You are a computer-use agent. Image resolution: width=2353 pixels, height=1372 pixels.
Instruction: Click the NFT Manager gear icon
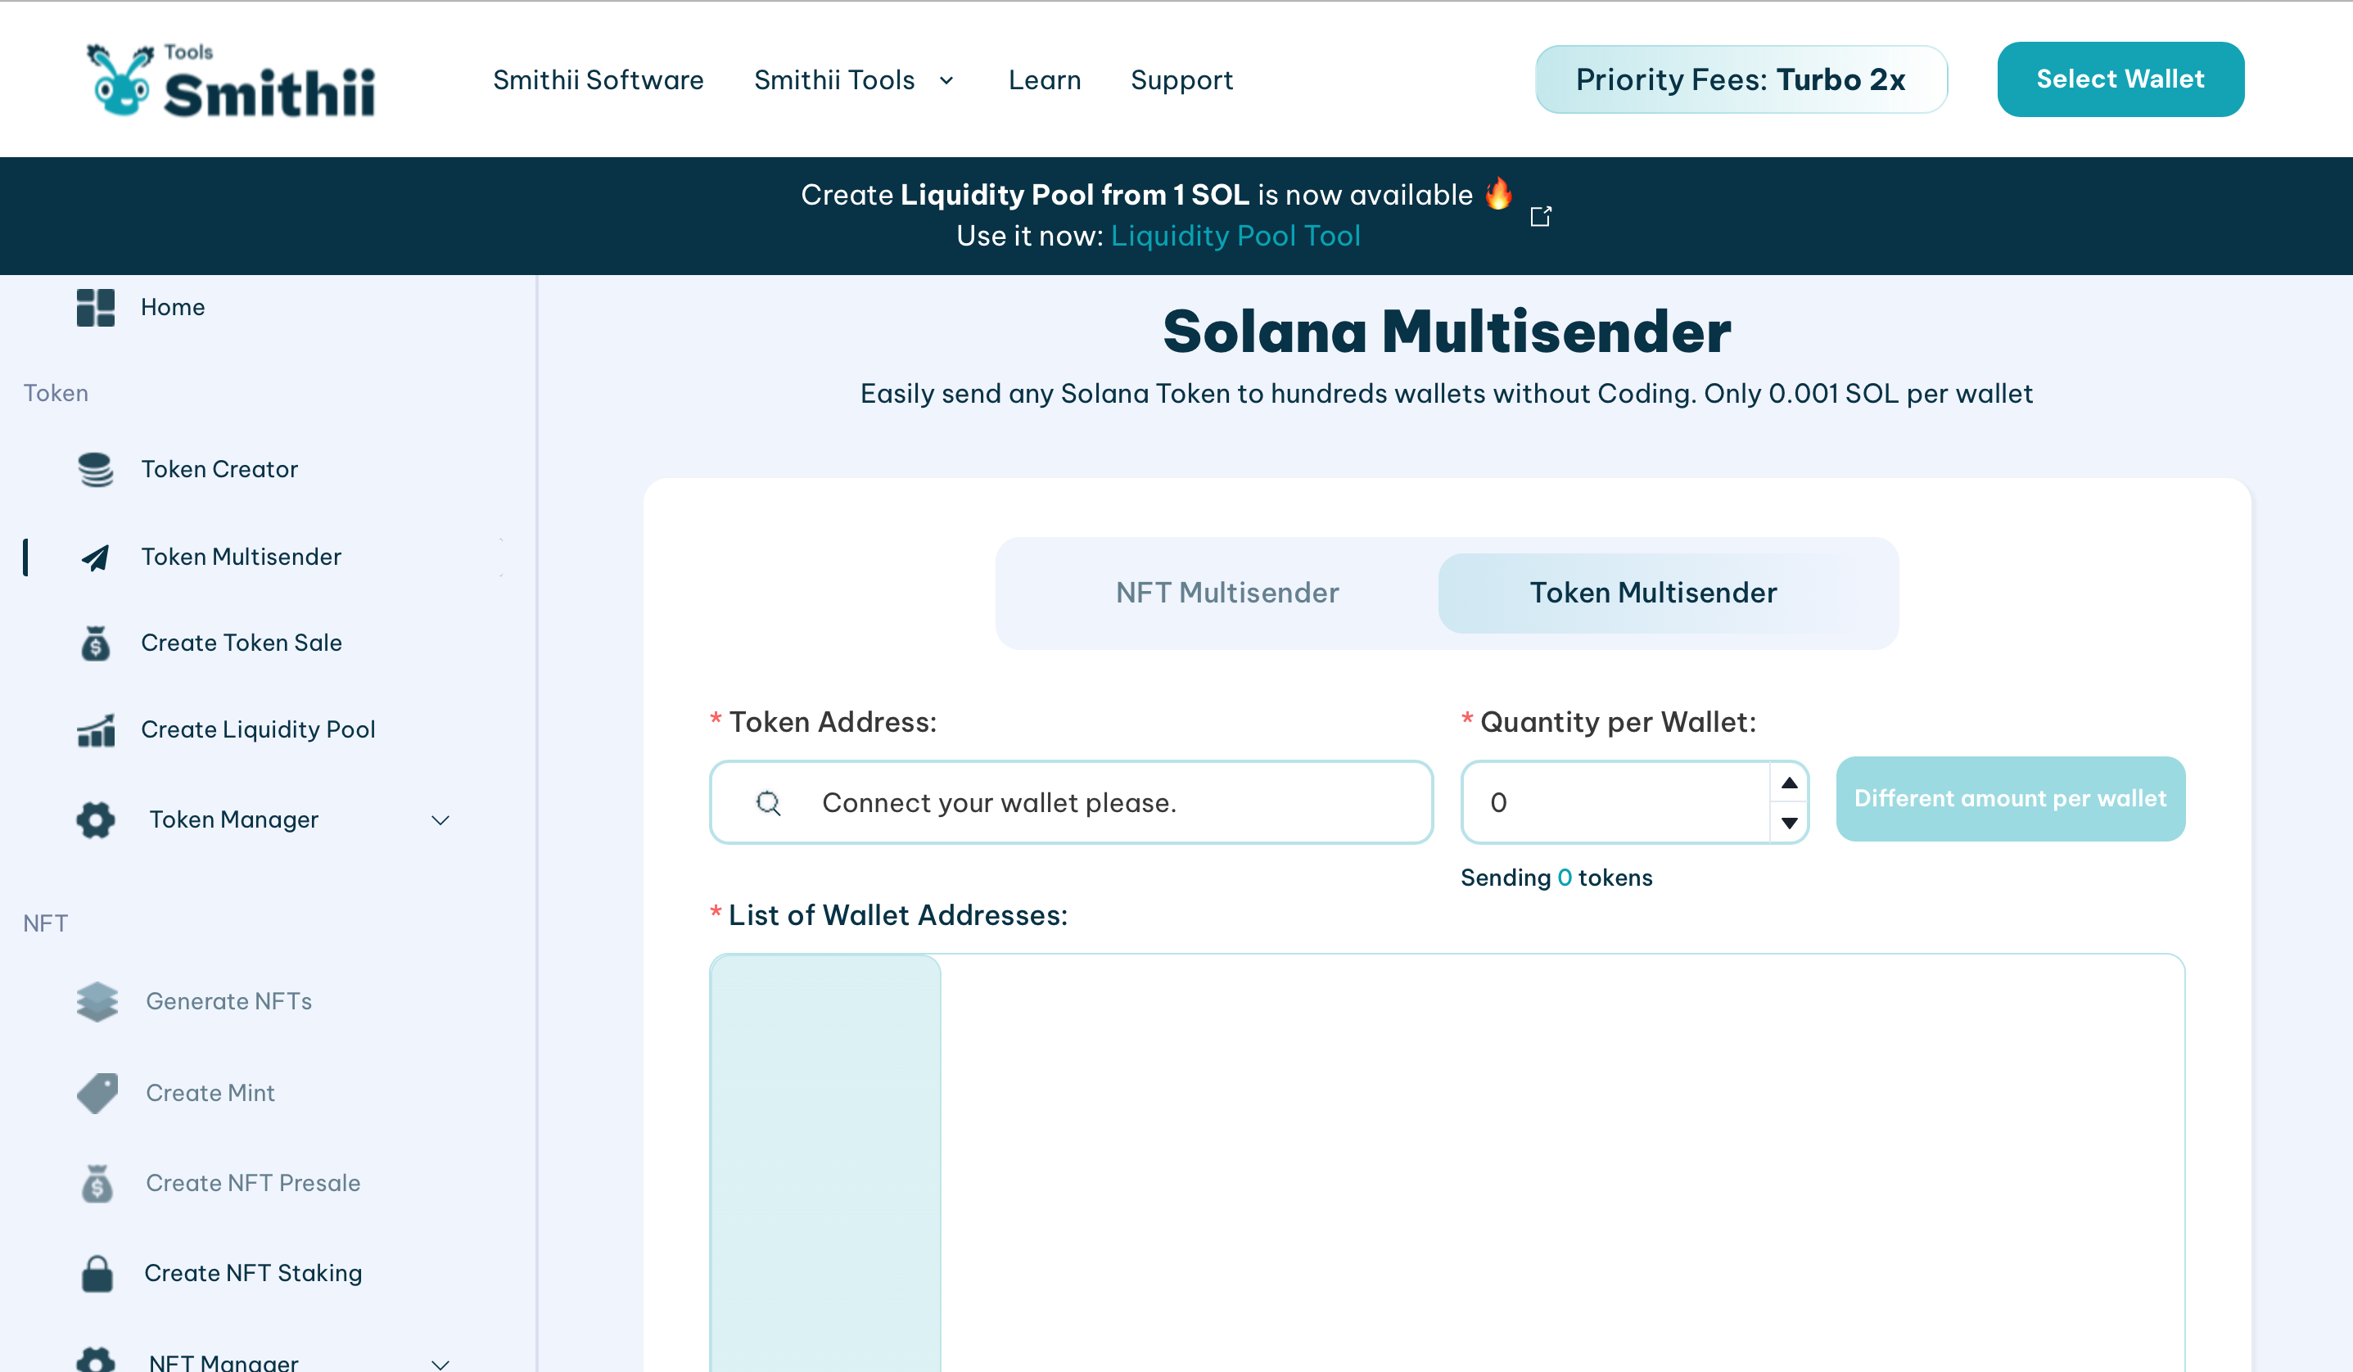coord(95,1360)
